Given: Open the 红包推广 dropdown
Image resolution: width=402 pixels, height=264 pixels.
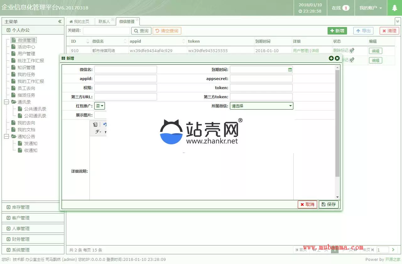Looking at the screenshot, I should tap(100, 106).
